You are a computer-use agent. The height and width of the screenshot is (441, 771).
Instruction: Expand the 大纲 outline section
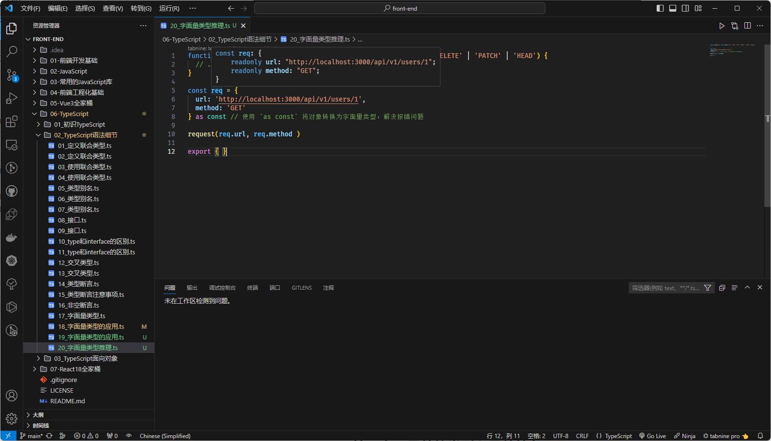(38, 415)
